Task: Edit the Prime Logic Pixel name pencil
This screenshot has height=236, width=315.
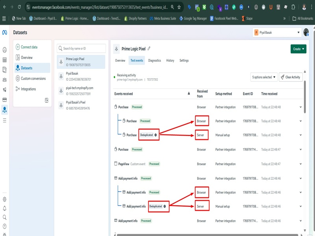Action: [149, 48]
